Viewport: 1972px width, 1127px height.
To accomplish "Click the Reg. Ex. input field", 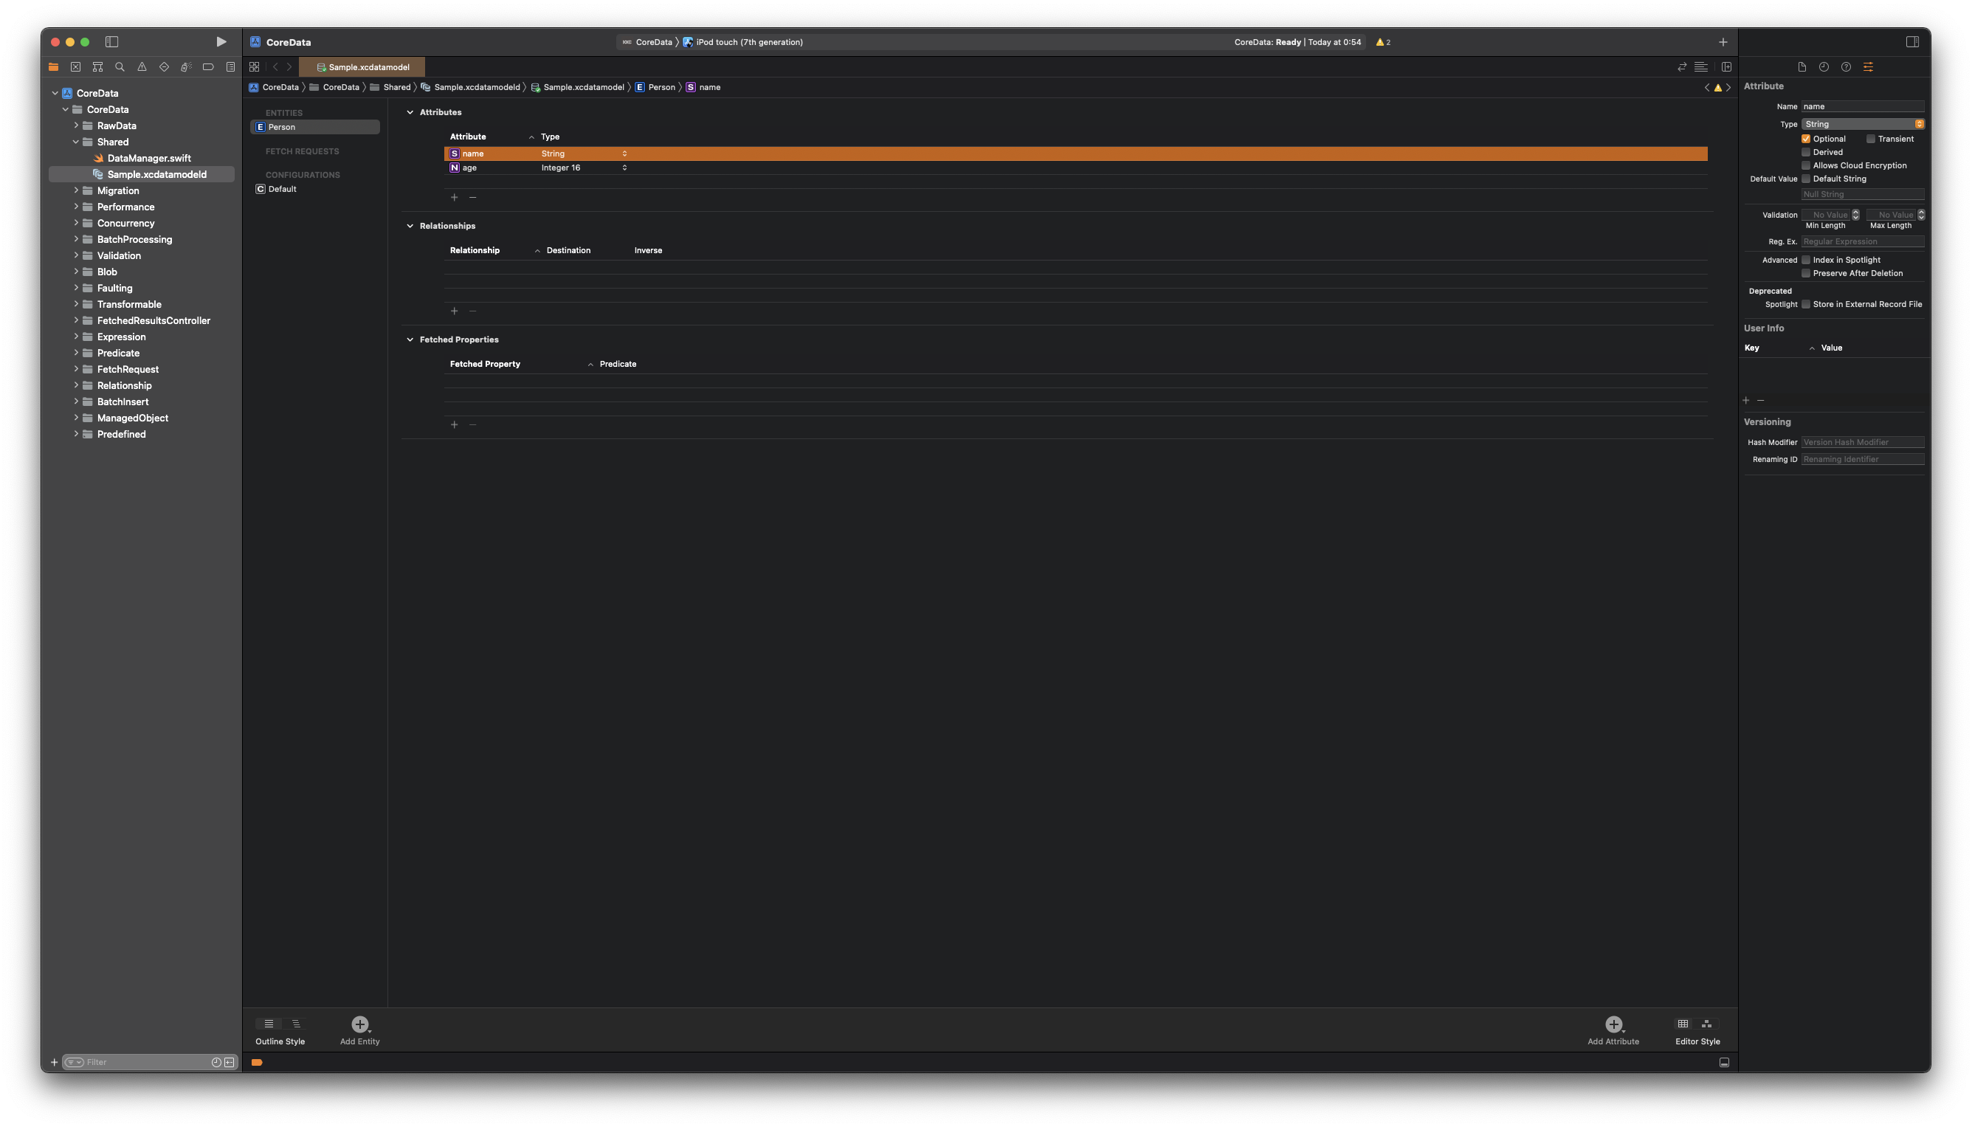I will click(1862, 241).
